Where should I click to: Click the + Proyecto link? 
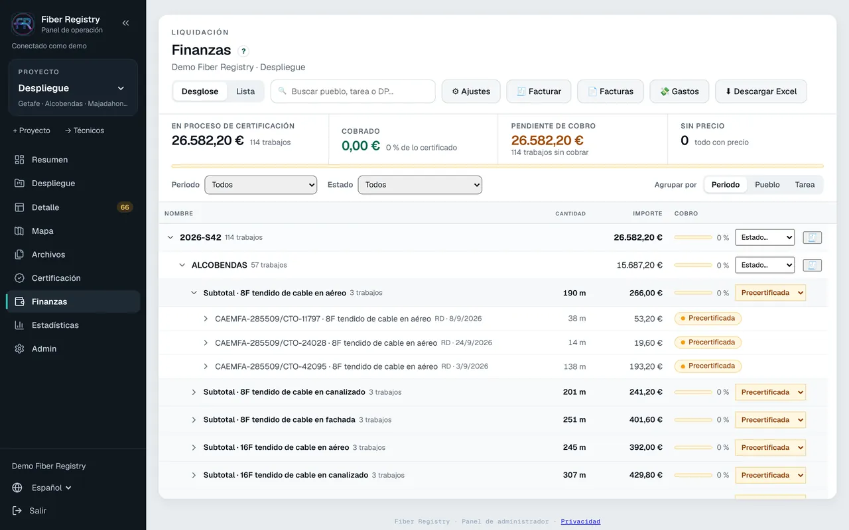point(31,131)
